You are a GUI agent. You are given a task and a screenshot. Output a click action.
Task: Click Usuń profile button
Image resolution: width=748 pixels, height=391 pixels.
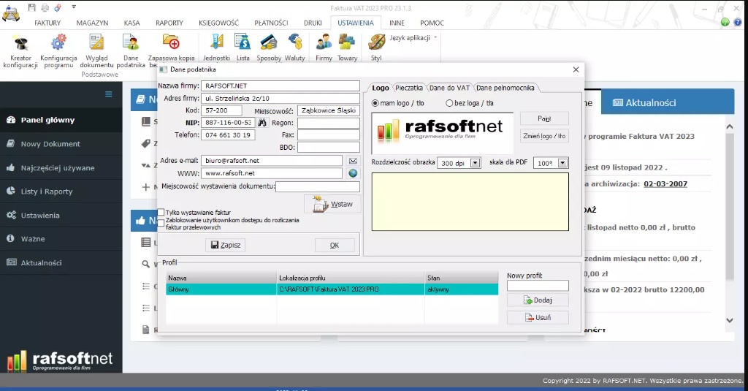tap(538, 317)
